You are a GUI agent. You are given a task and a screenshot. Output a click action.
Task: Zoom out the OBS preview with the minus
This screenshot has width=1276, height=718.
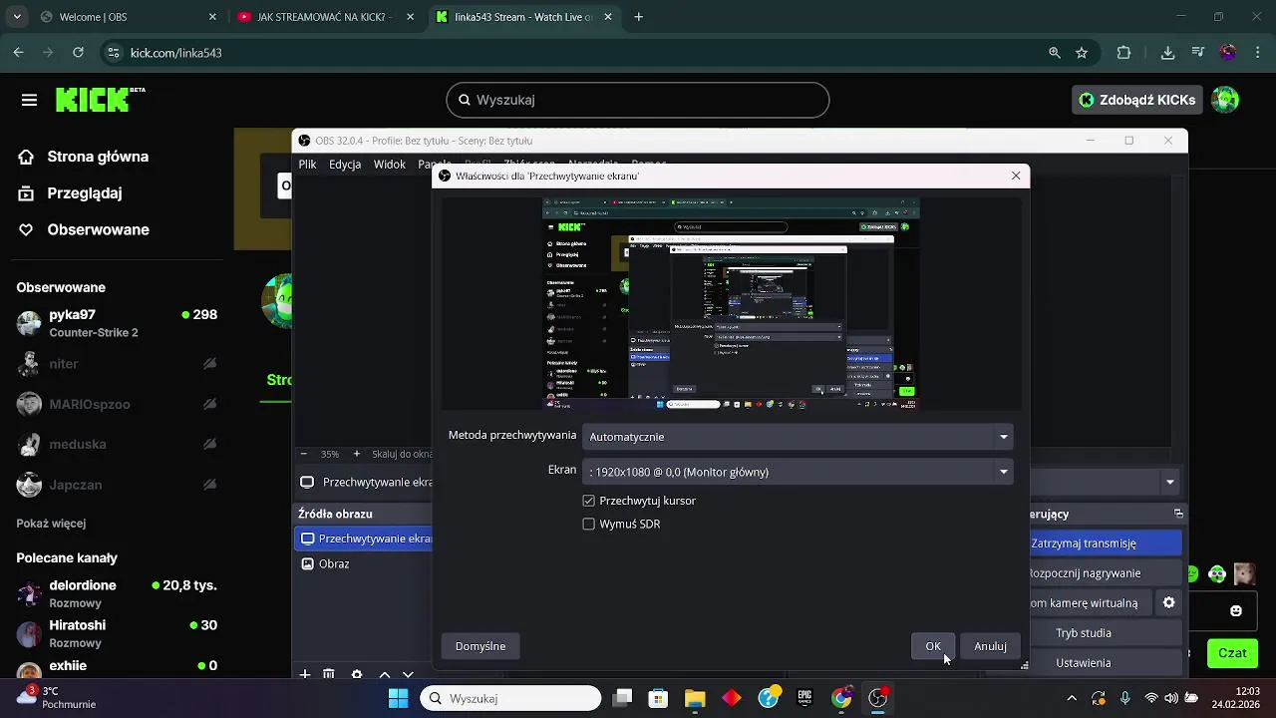pyautogui.click(x=304, y=454)
